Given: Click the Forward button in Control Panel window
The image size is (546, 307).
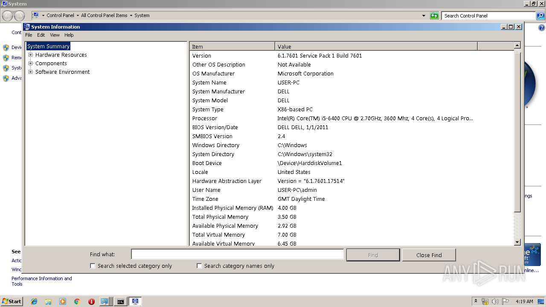Looking at the screenshot, I should (x=19, y=16).
